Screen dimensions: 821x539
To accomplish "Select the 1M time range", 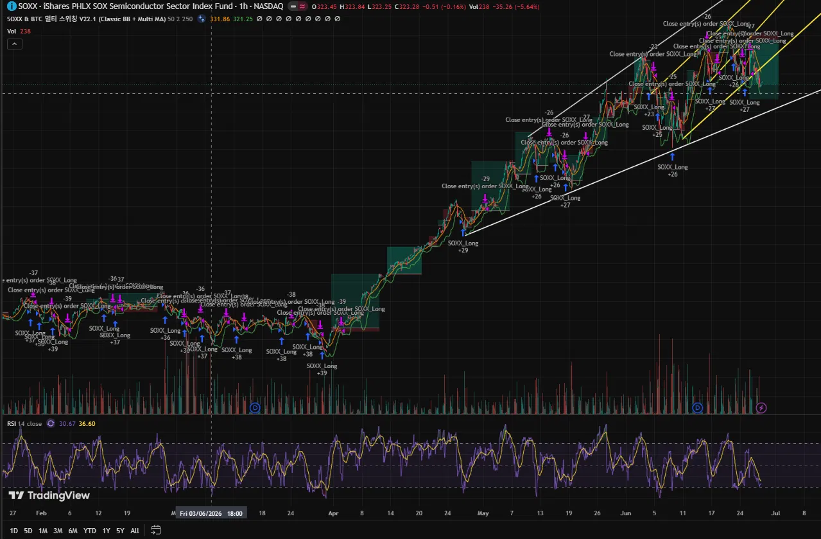I will click(x=43, y=531).
